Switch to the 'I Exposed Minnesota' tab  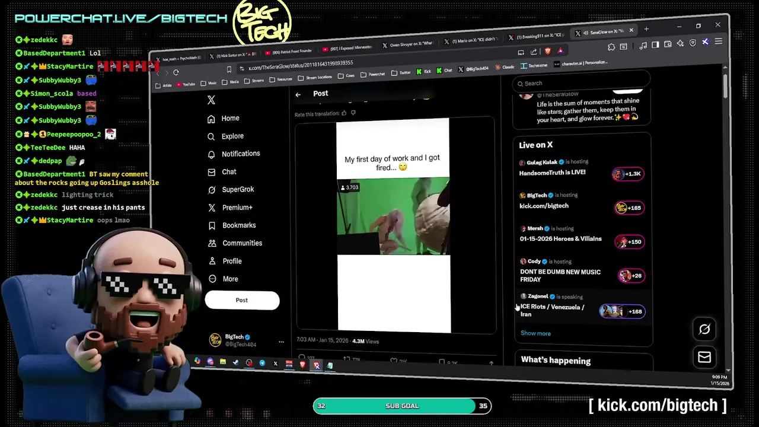coord(348,49)
